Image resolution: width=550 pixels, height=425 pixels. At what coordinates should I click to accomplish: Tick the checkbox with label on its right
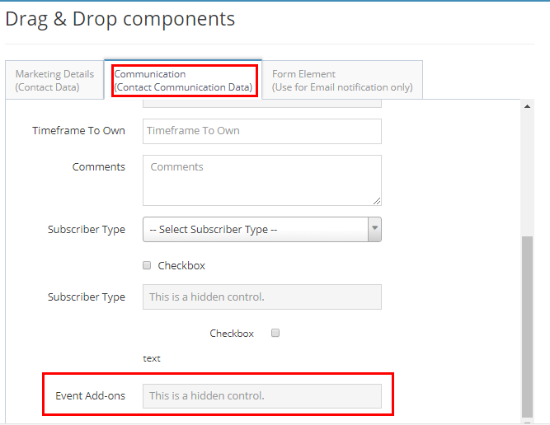click(x=147, y=266)
